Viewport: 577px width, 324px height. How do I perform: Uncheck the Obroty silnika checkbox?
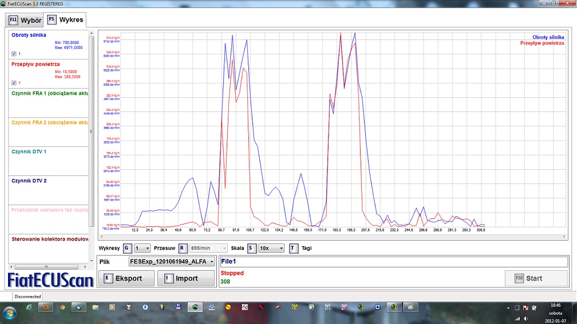[14, 54]
